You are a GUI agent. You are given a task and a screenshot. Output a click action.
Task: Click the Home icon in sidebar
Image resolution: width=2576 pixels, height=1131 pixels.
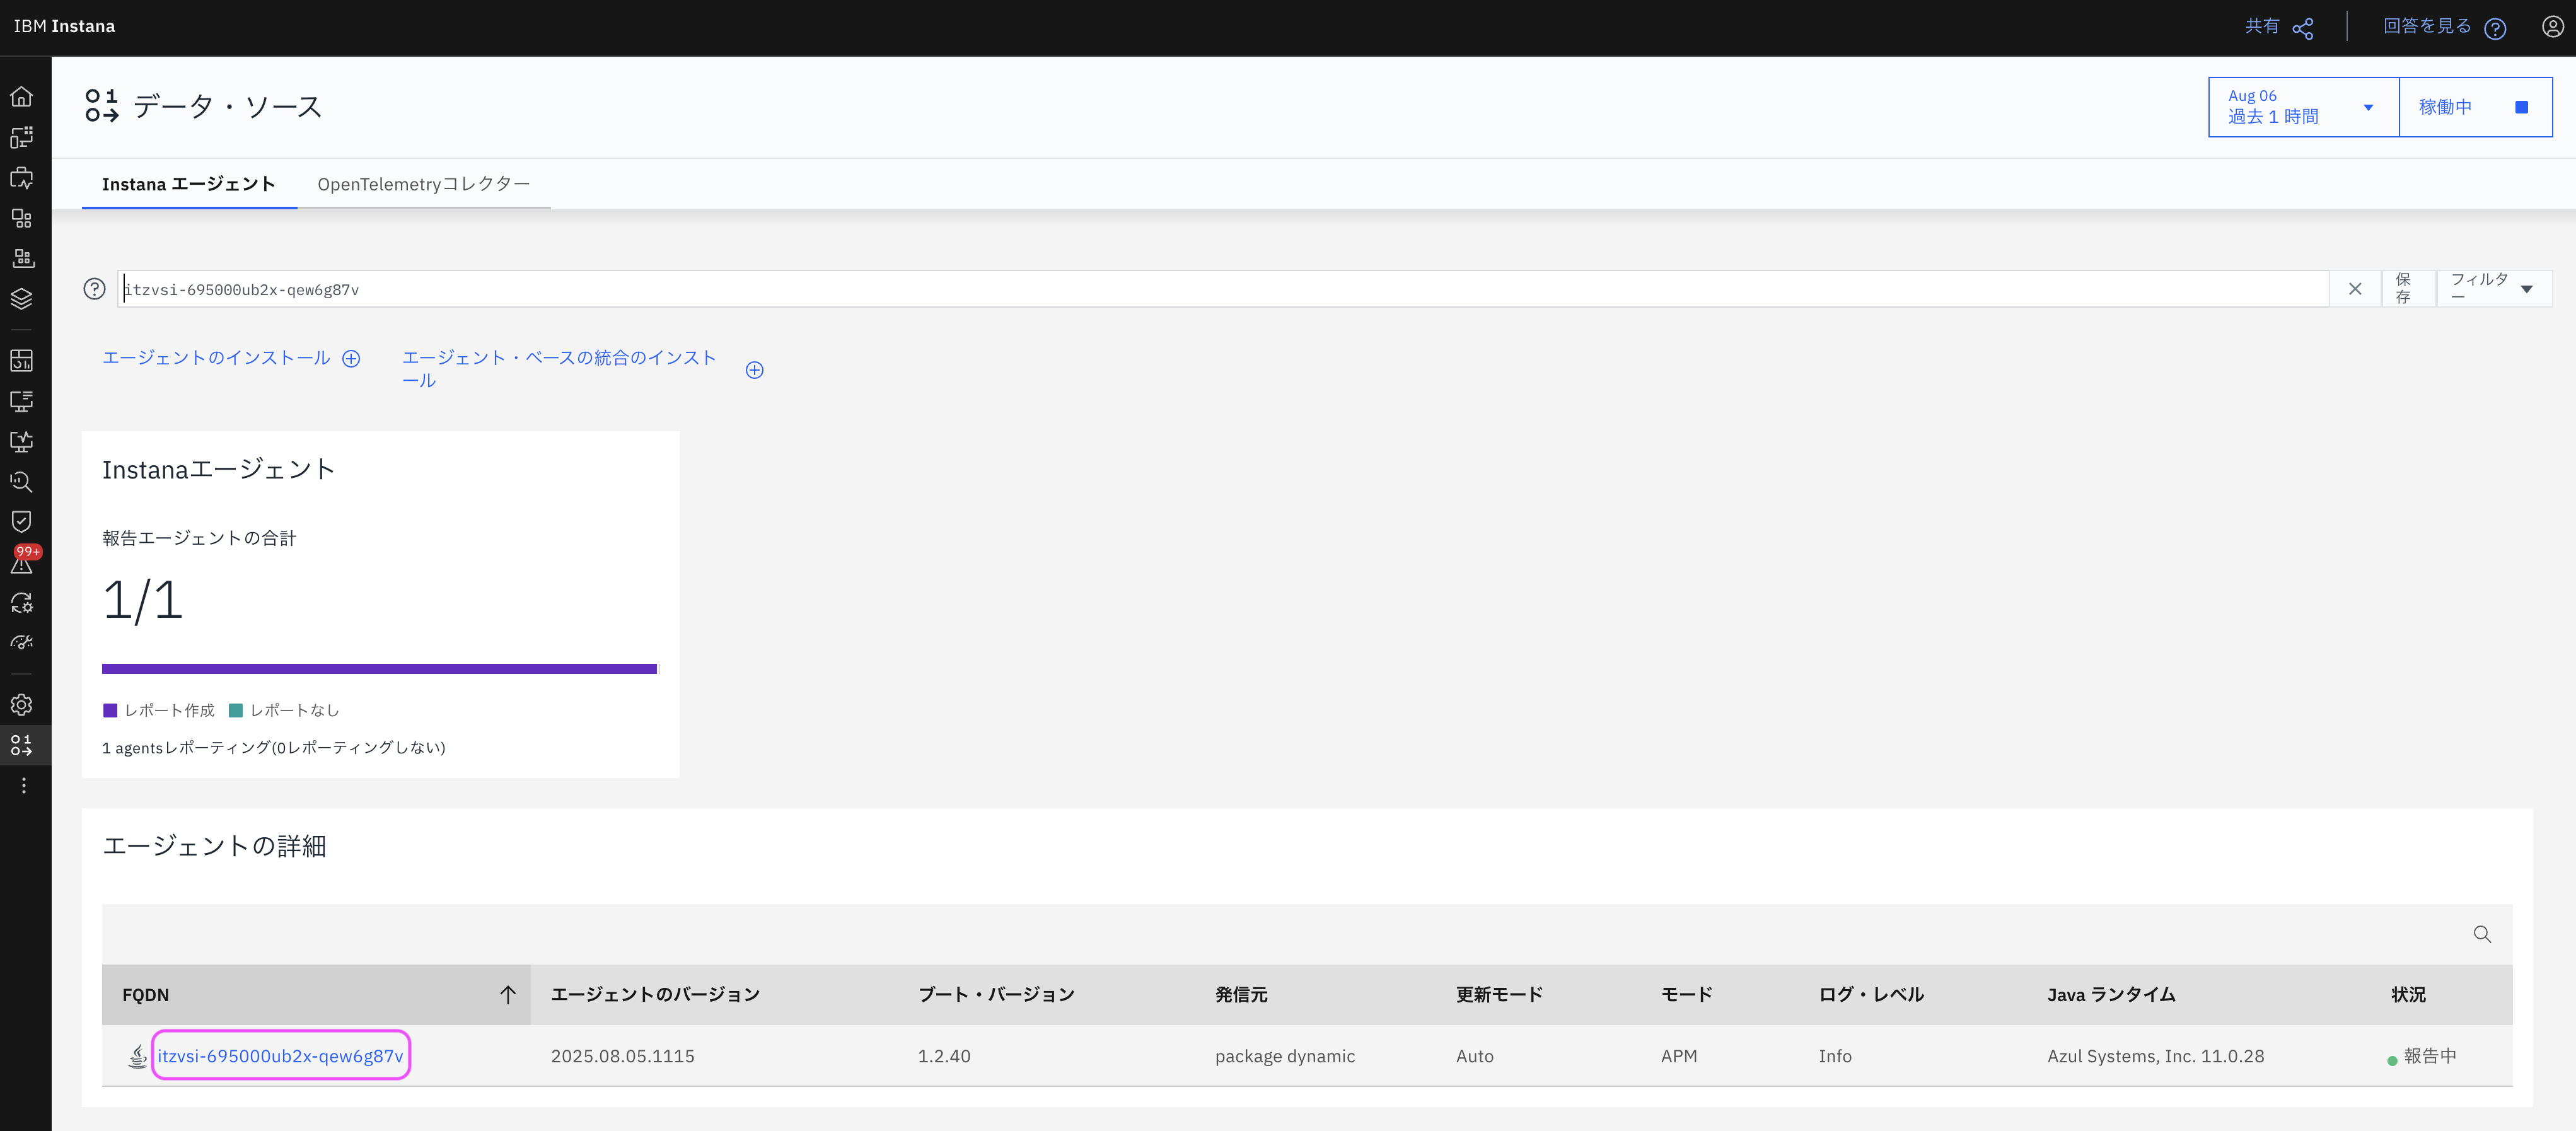pos(22,97)
